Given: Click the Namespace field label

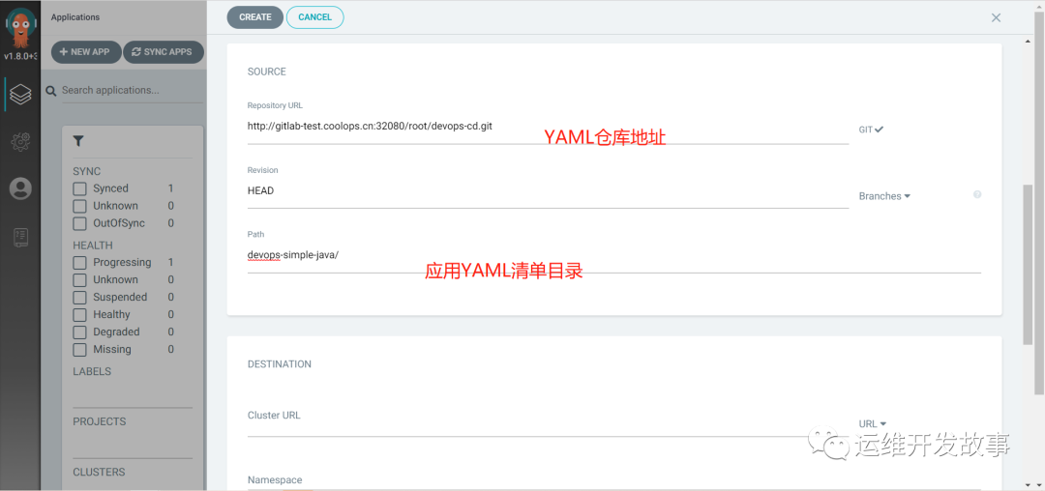Looking at the screenshot, I should pos(275,479).
